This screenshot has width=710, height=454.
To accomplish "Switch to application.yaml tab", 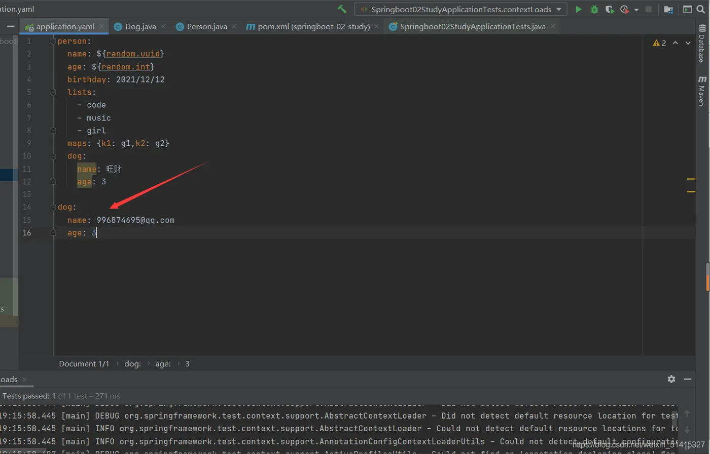I will (x=65, y=26).
